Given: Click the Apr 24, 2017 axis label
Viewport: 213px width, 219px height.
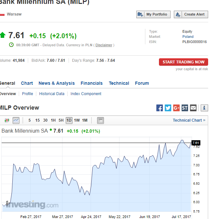Looking at the screenshot, I should [91, 217].
